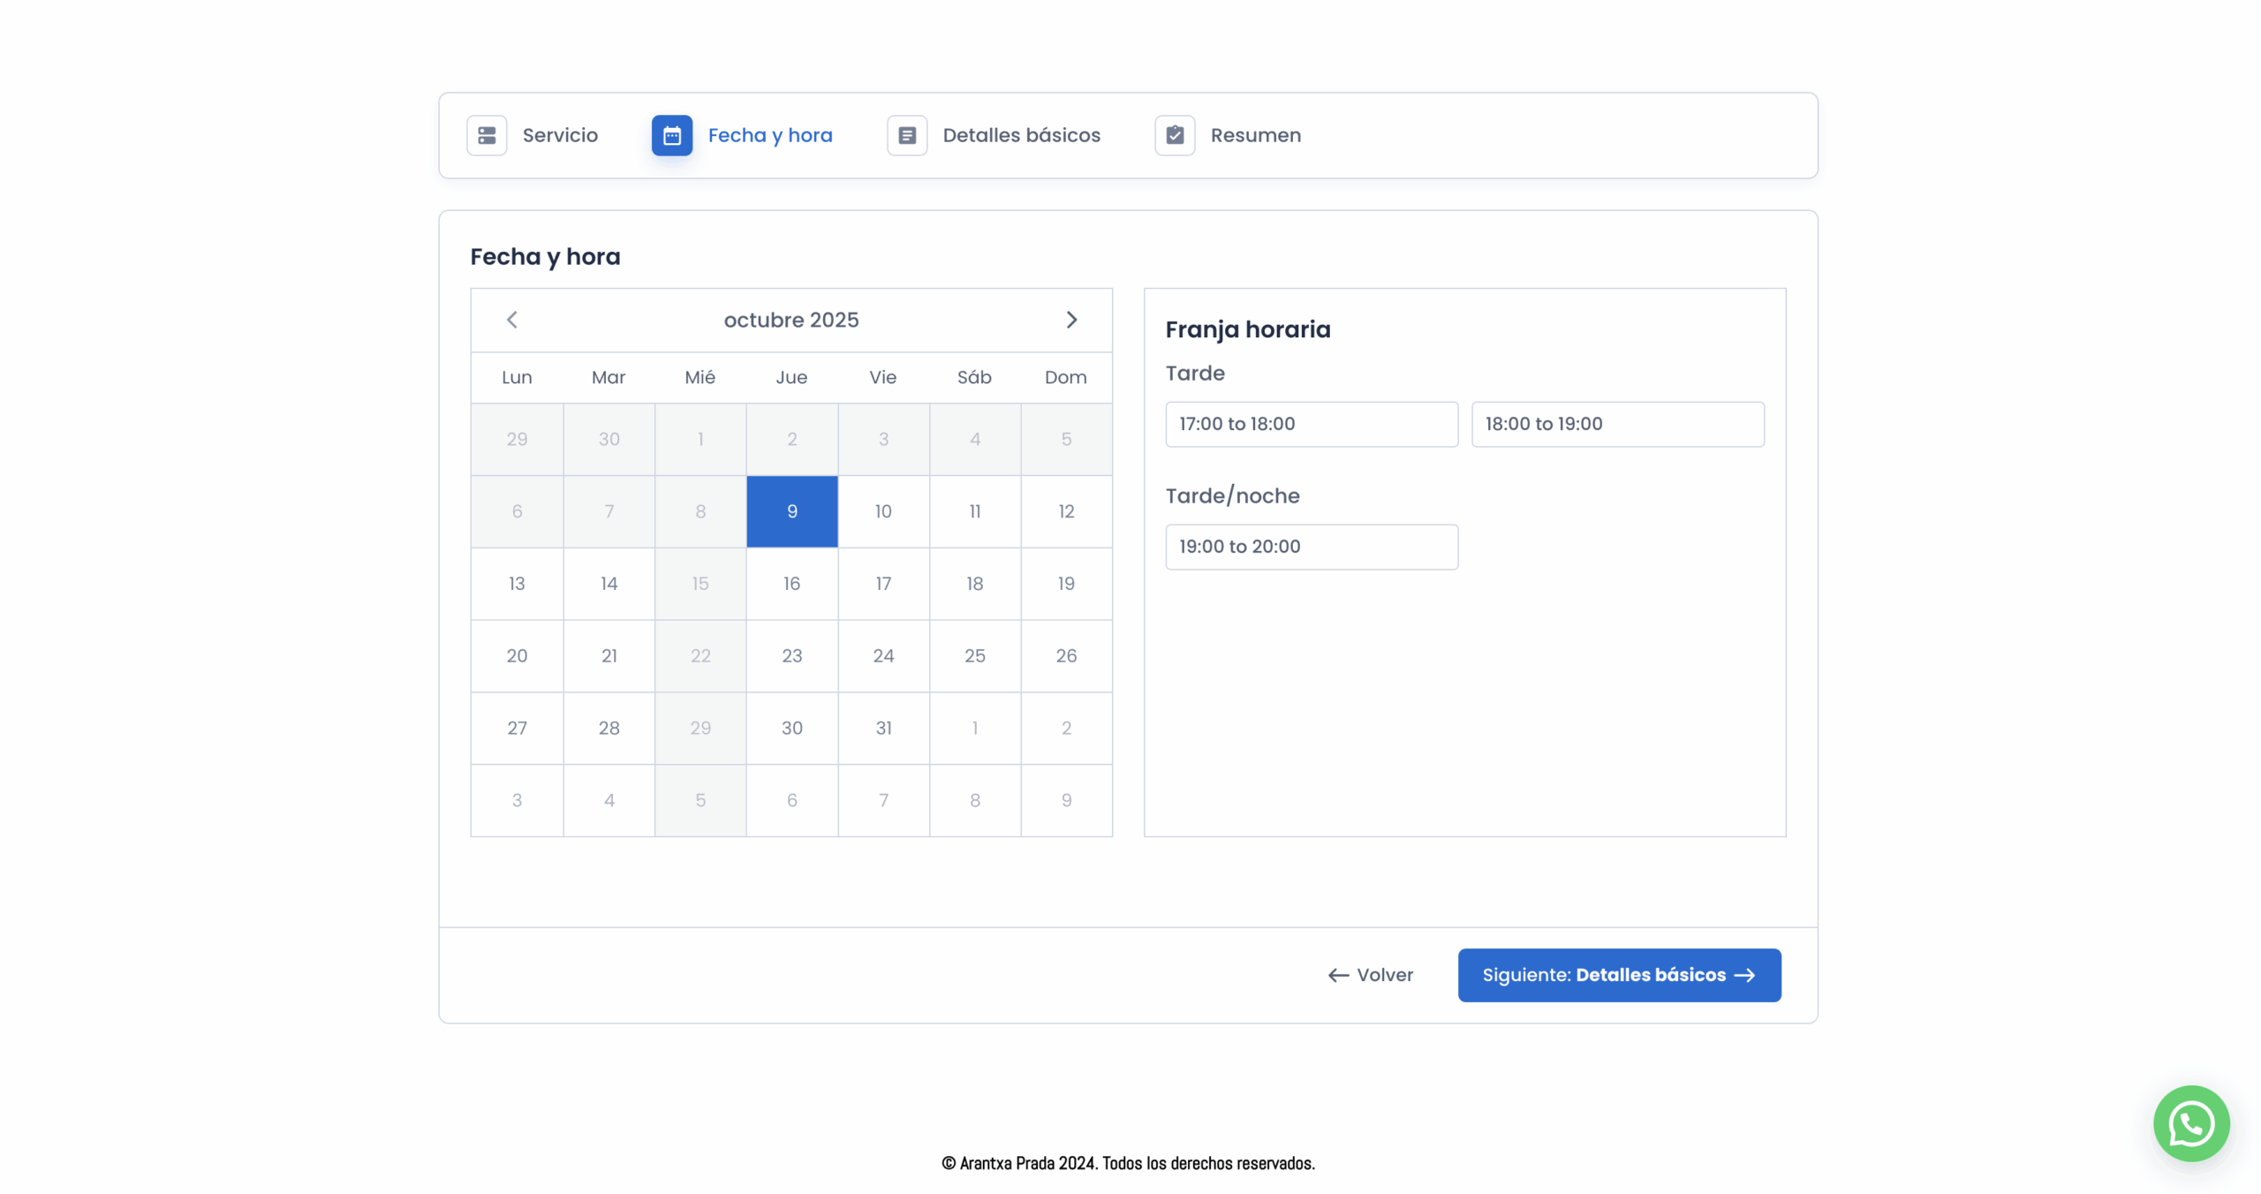Switch to the Detalles básicos tab label
Viewport: 2261px width, 1194px height.
[1021, 135]
